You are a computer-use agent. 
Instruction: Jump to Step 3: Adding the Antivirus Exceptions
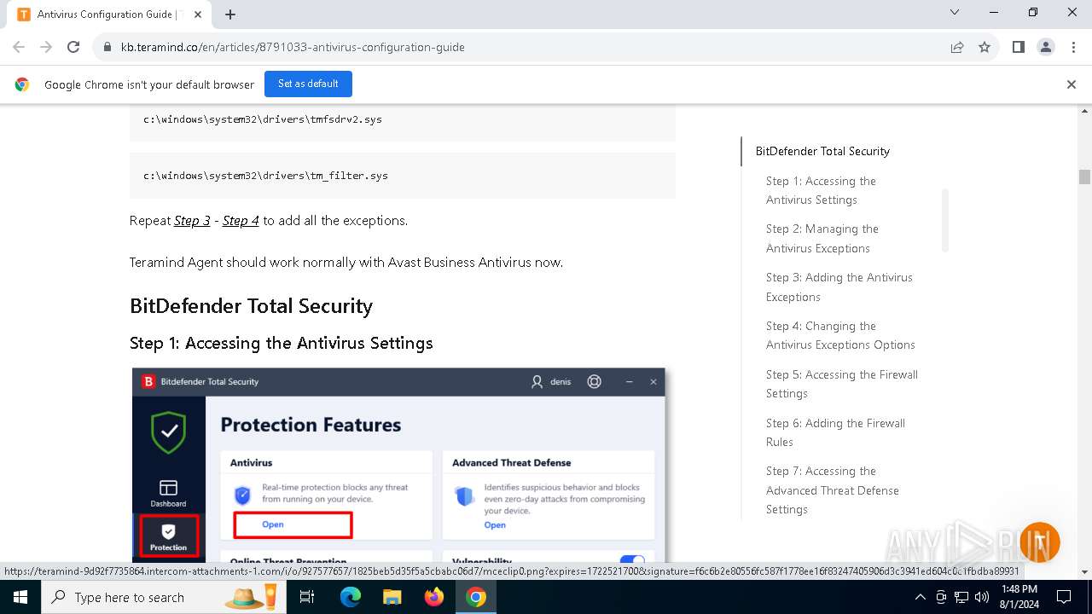(839, 287)
